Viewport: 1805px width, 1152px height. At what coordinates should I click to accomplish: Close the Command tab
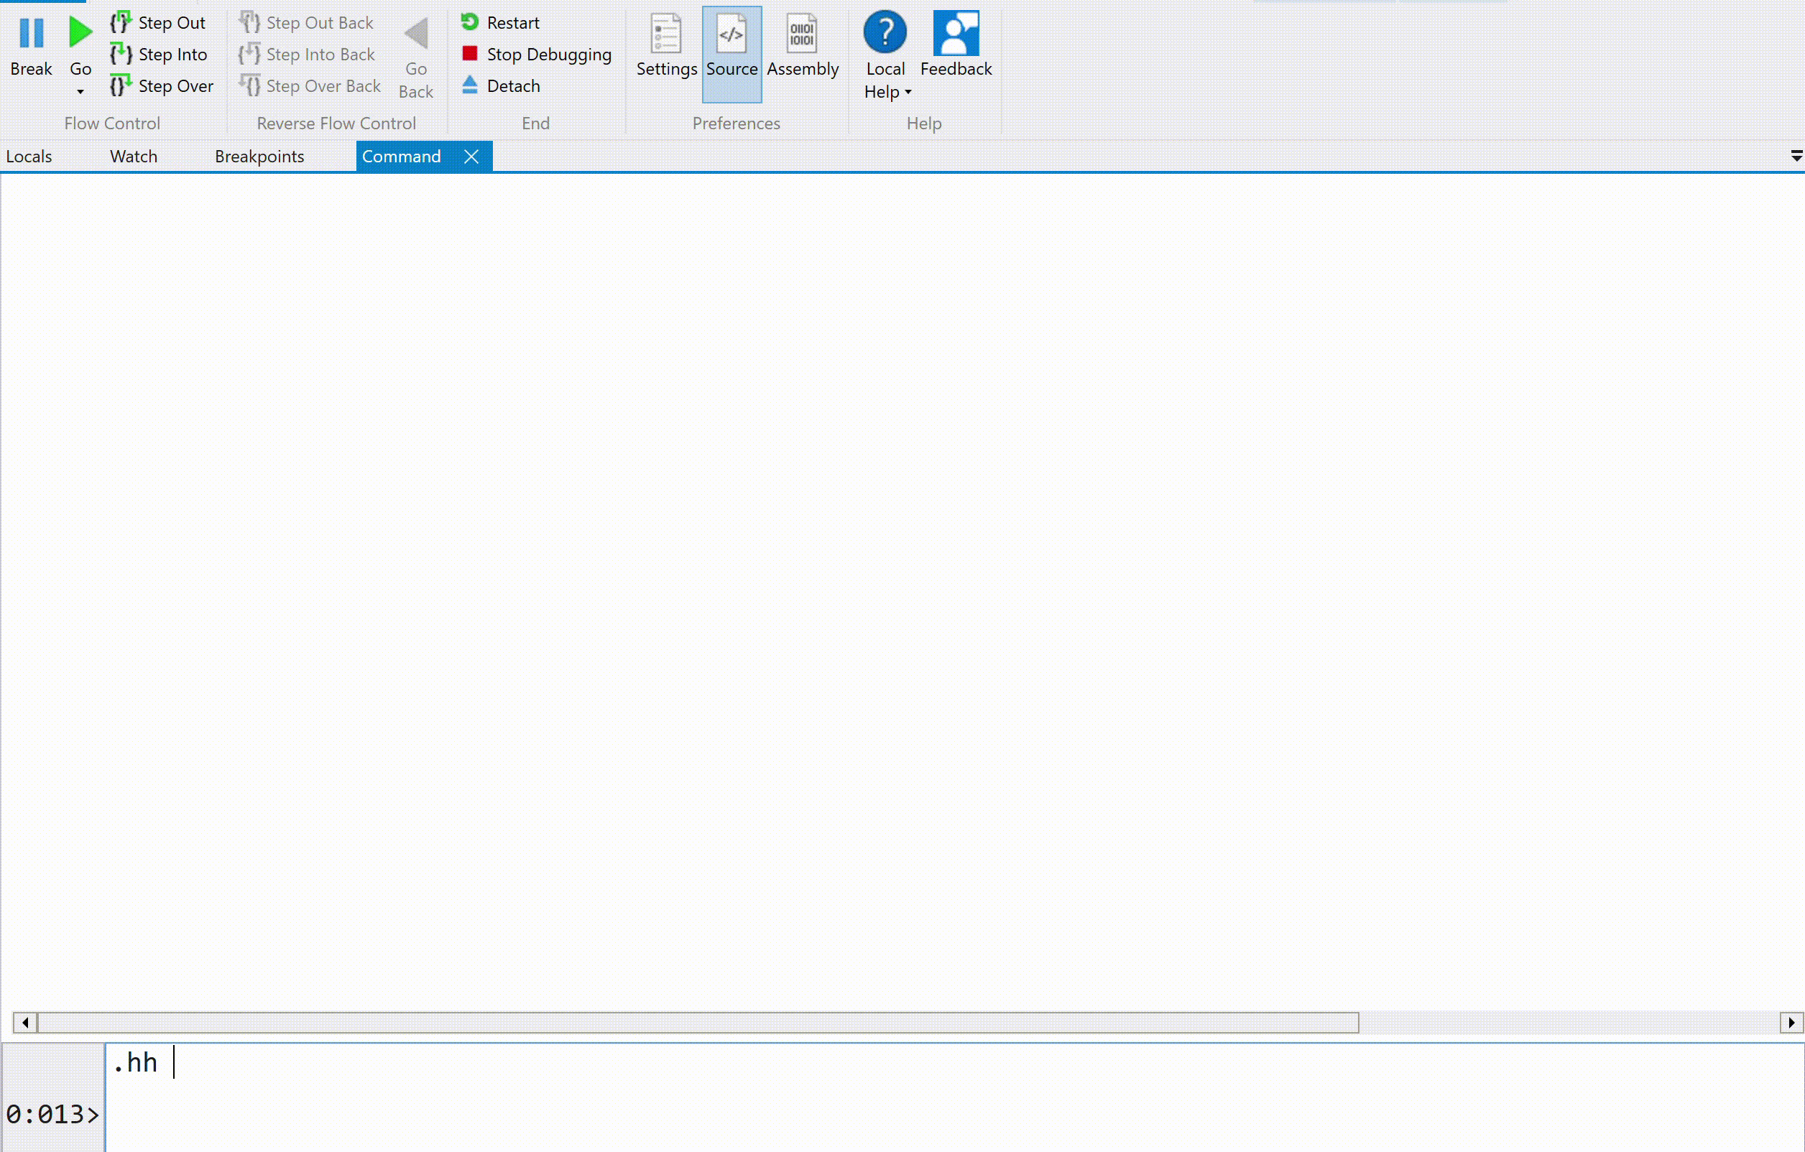pyautogui.click(x=471, y=156)
